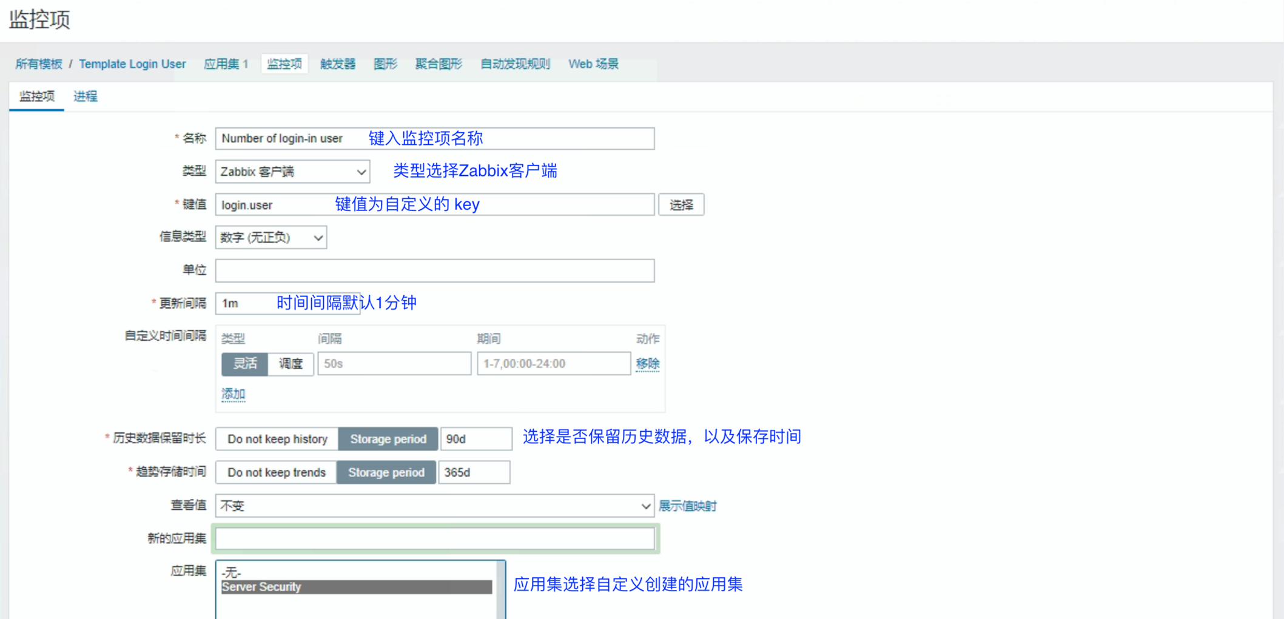Image resolution: width=1284 pixels, height=619 pixels.
Task: Choose Do not keep trends option
Action: tap(277, 472)
